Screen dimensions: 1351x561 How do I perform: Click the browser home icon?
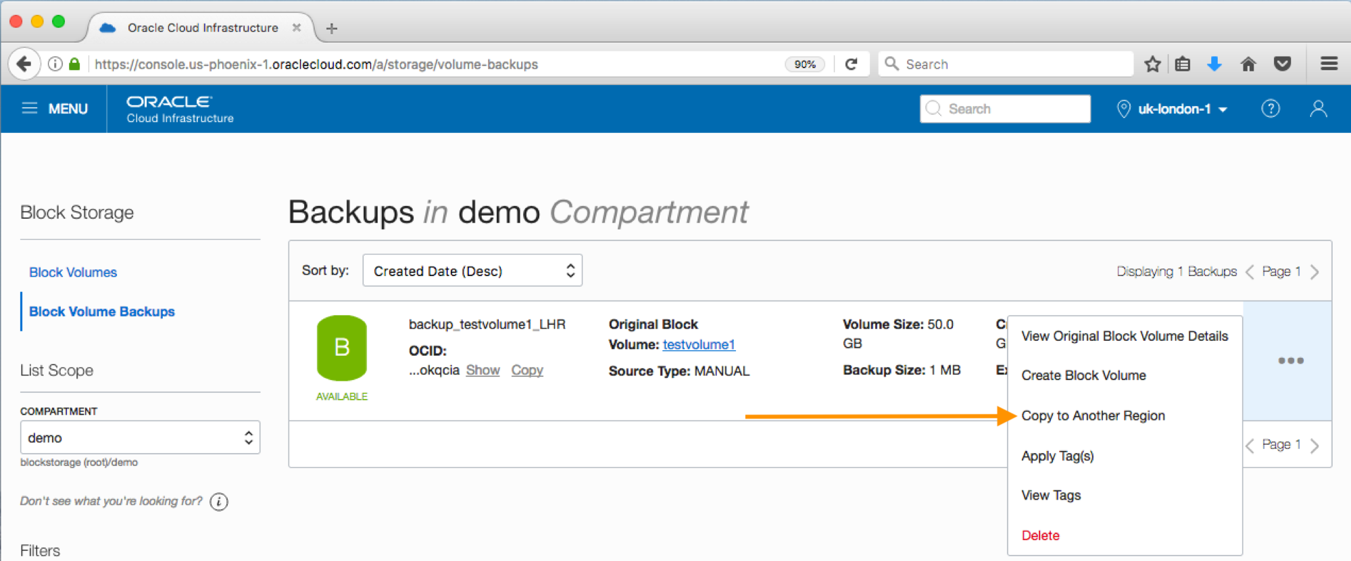point(1248,64)
